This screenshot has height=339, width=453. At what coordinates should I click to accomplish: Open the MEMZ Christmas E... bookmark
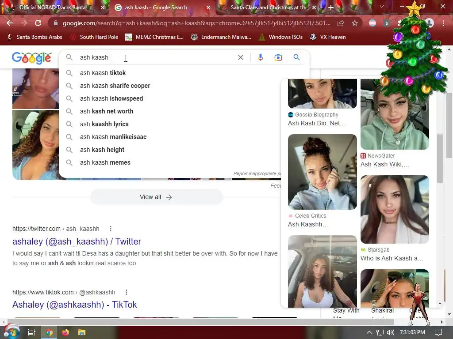tap(154, 37)
